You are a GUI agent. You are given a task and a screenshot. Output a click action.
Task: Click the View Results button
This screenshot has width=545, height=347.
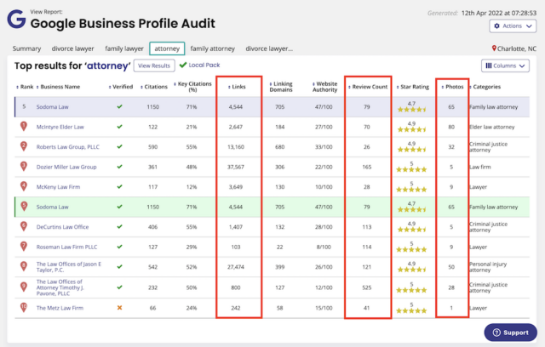154,65
